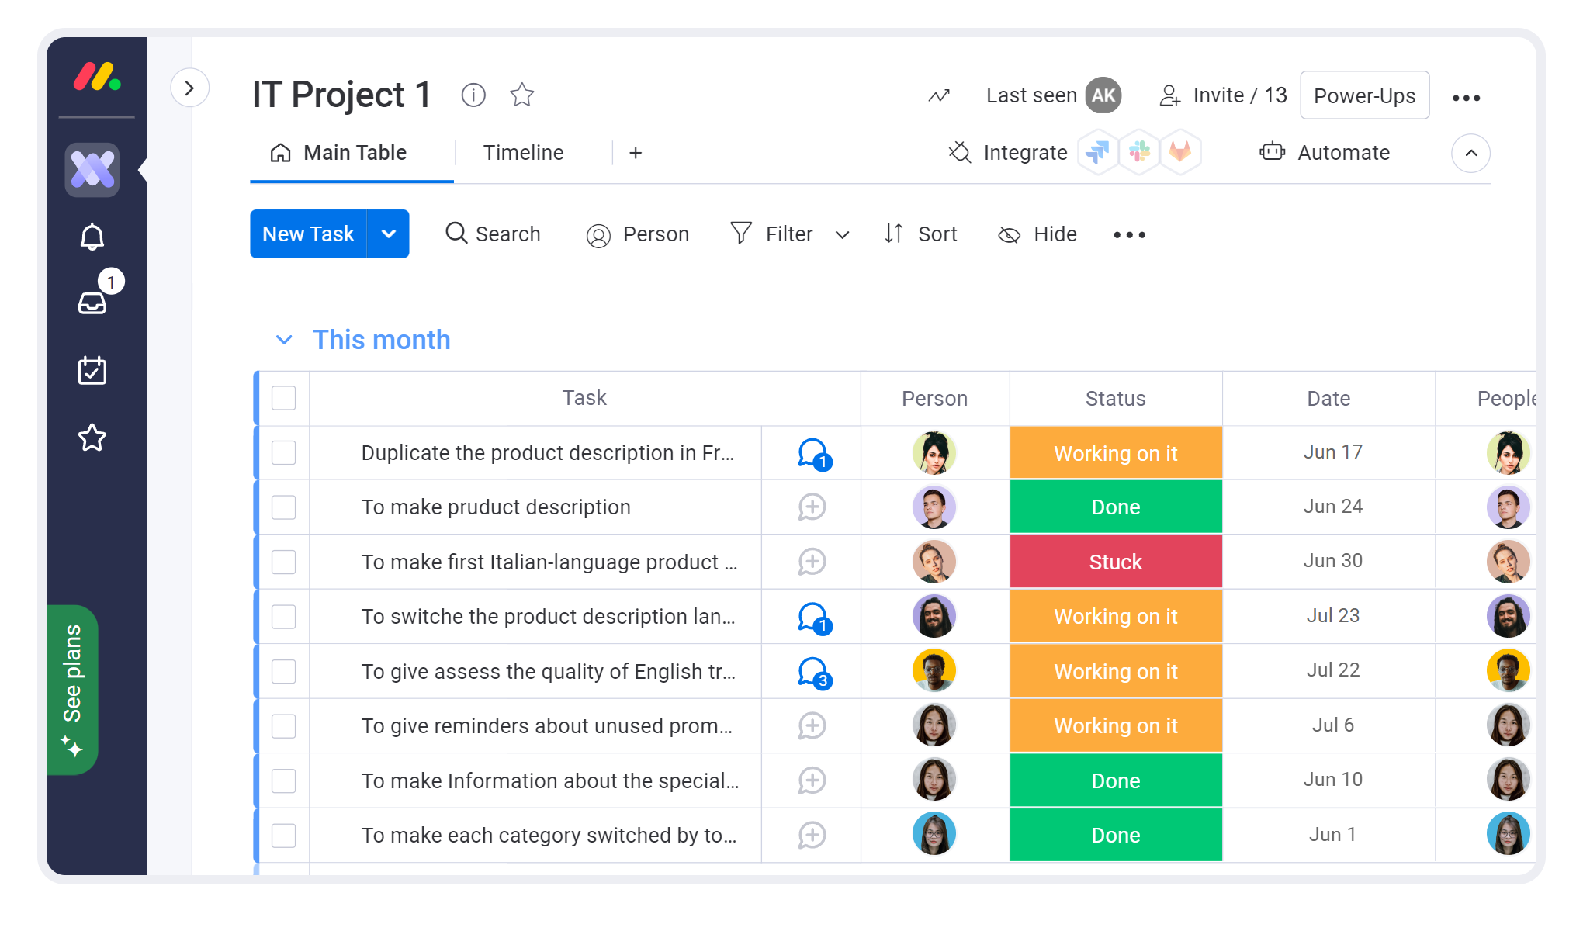This screenshot has width=1583, height=931.
Task: Add an update on the product description task
Action: coord(812,507)
